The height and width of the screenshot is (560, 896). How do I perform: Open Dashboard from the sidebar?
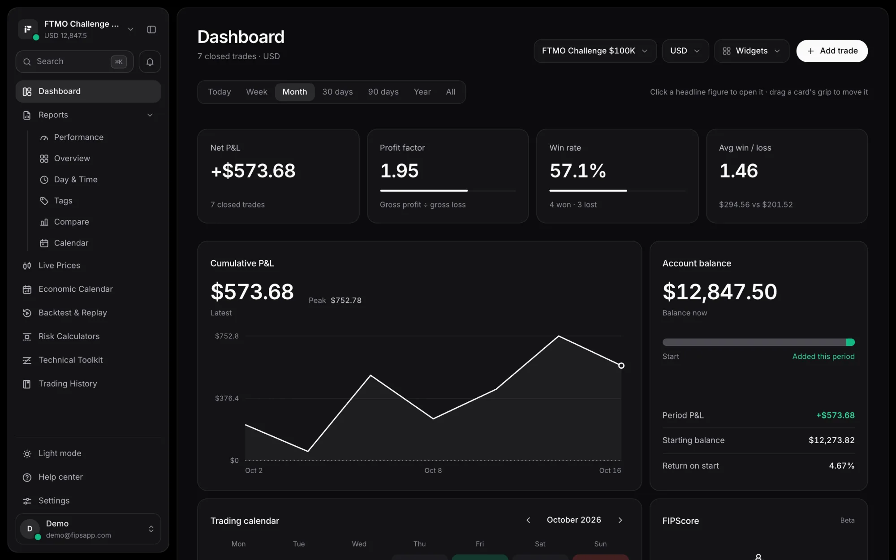point(88,91)
